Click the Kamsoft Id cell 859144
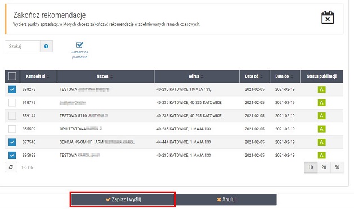This screenshot has width=354, height=209. coord(29,116)
